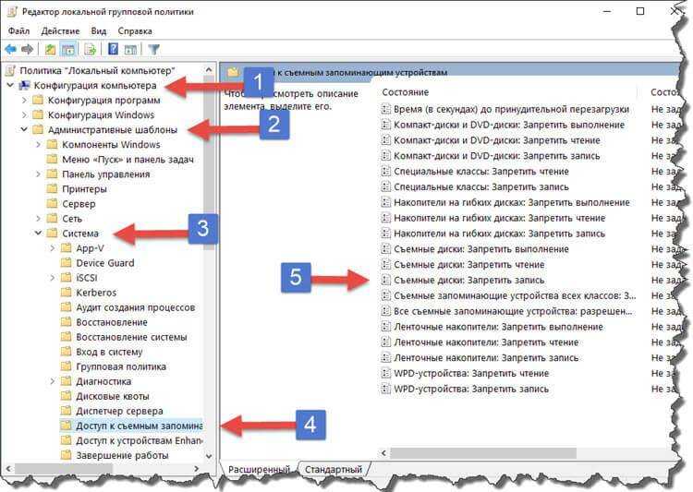Click scroll-down arrow of the tree pane

209,456
